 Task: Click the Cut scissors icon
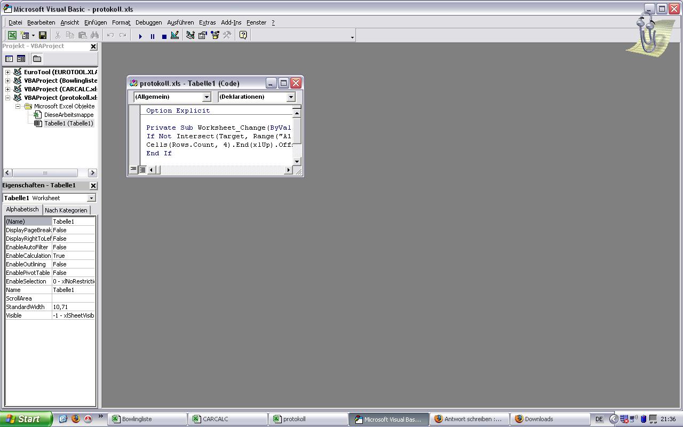[58, 36]
